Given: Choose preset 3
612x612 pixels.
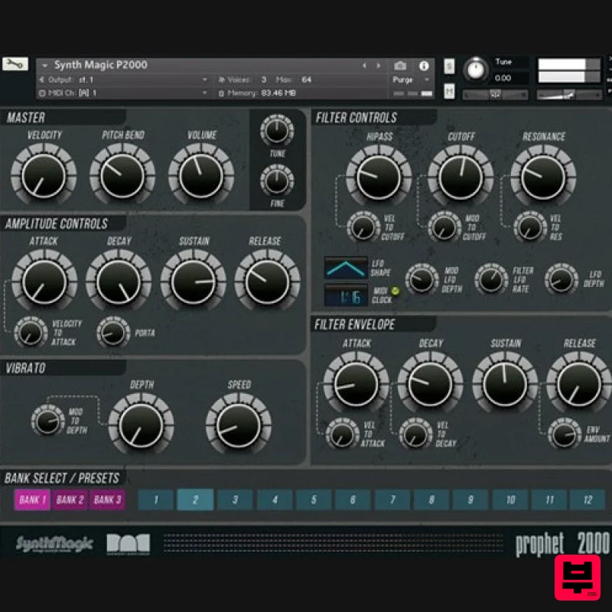Looking at the screenshot, I should (x=235, y=500).
